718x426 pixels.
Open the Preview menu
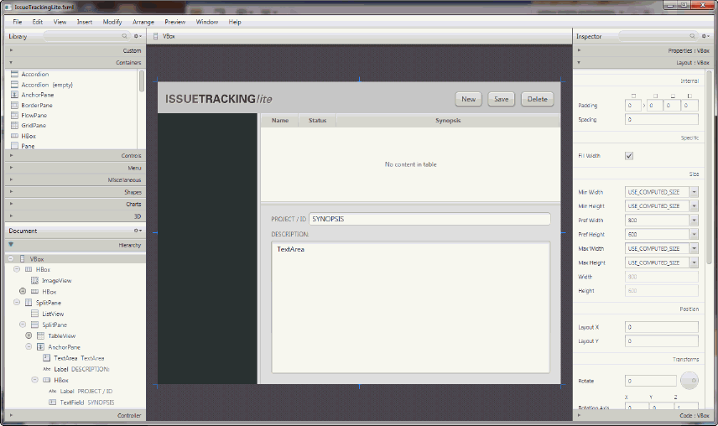pos(175,22)
